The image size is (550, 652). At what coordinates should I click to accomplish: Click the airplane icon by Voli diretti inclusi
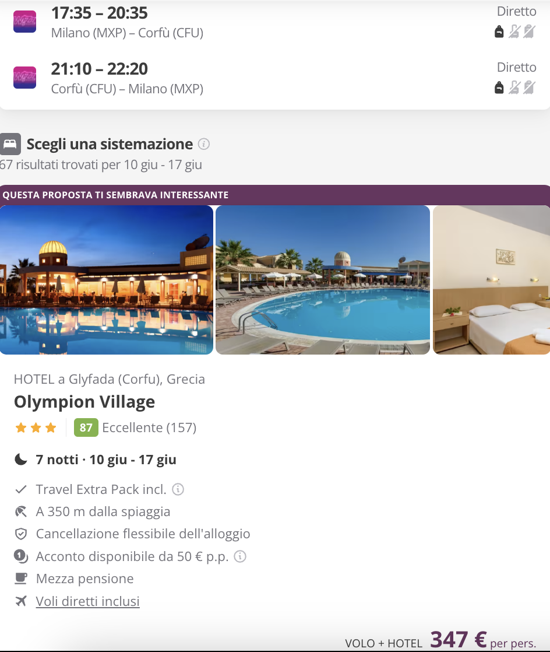pos(21,601)
